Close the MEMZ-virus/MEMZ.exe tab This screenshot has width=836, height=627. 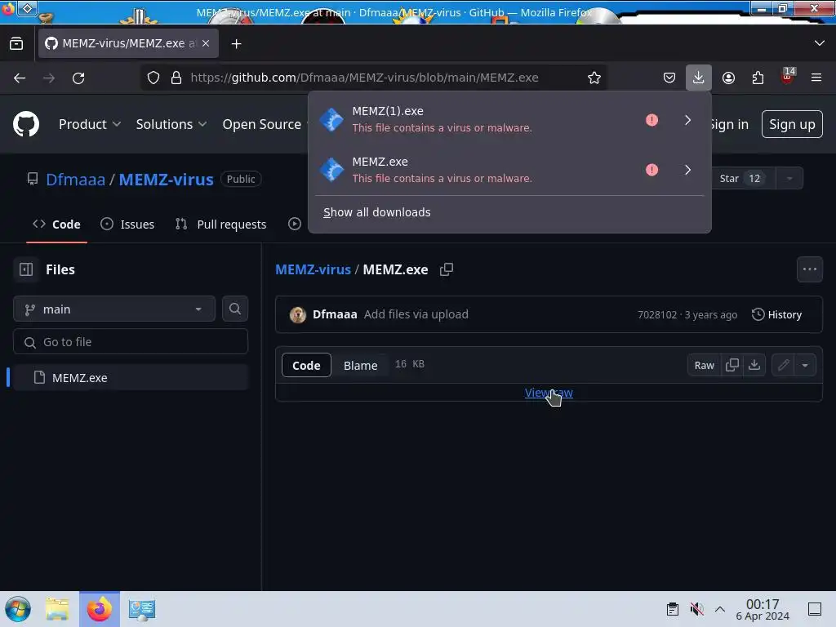[206, 43]
